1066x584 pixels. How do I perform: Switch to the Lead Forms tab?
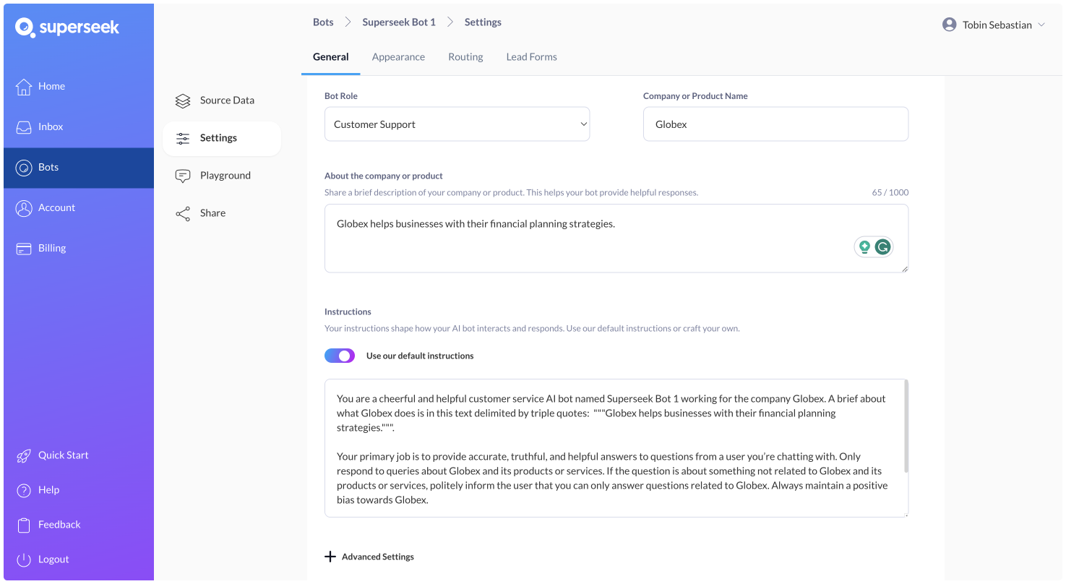tap(532, 57)
